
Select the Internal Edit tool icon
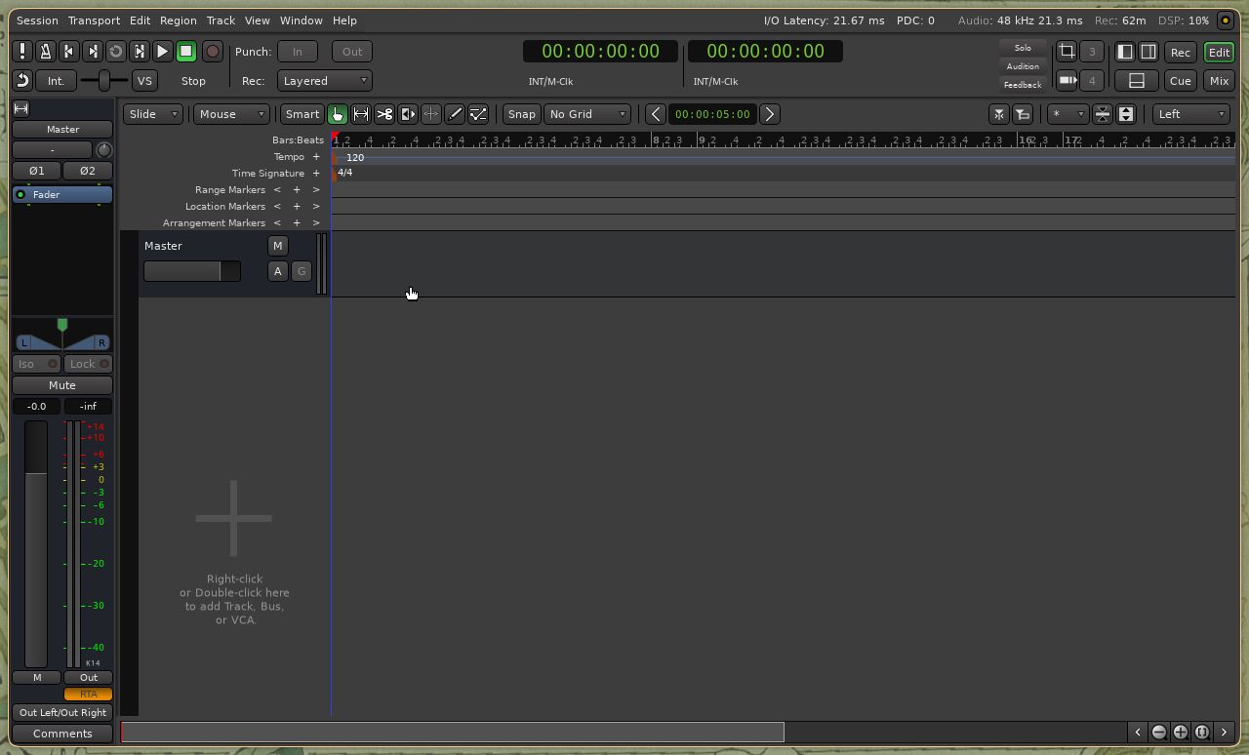pyautogui.click(x=478, y=114)
